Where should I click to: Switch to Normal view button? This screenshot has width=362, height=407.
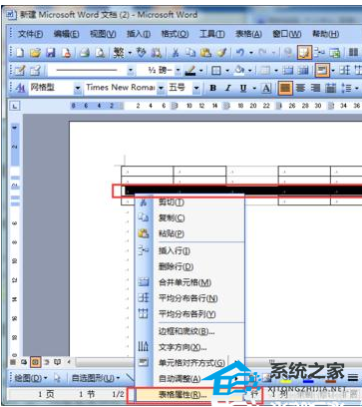(x=13, y=362)
